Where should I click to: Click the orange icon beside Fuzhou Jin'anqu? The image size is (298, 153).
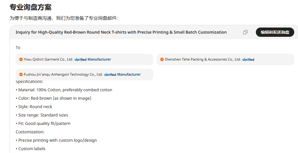point(21,74)
